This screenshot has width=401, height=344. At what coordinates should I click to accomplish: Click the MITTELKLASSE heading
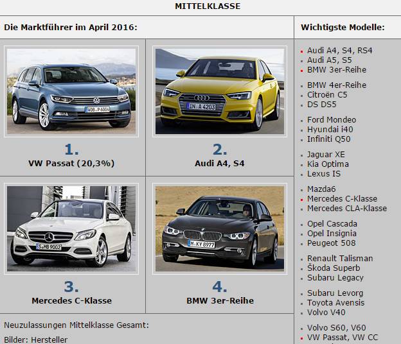[x=208, y=6]
